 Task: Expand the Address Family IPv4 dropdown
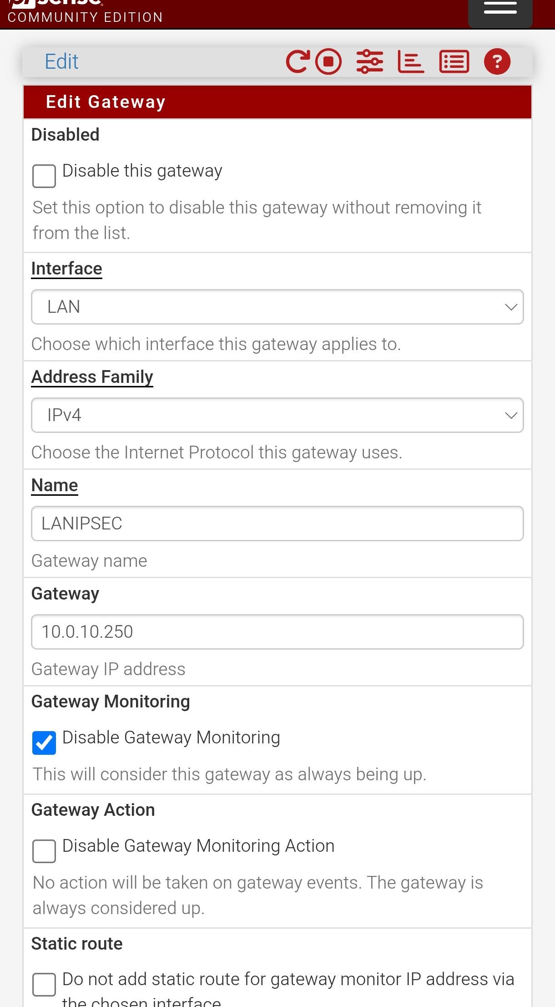pyautogui.click(x=277, y=415)
